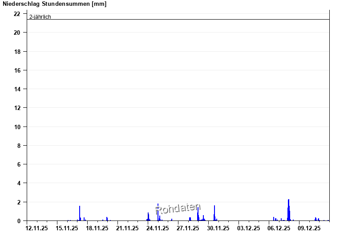This screenshot has height=245, width=356.
Task: Click the date label 09.12.25
Action: [309, 228]
